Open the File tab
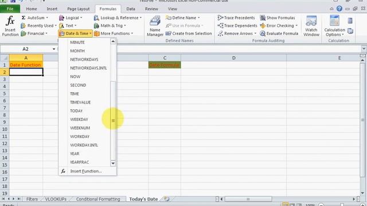The height and width of the screenshot is (206, 367). pos(10,9)
